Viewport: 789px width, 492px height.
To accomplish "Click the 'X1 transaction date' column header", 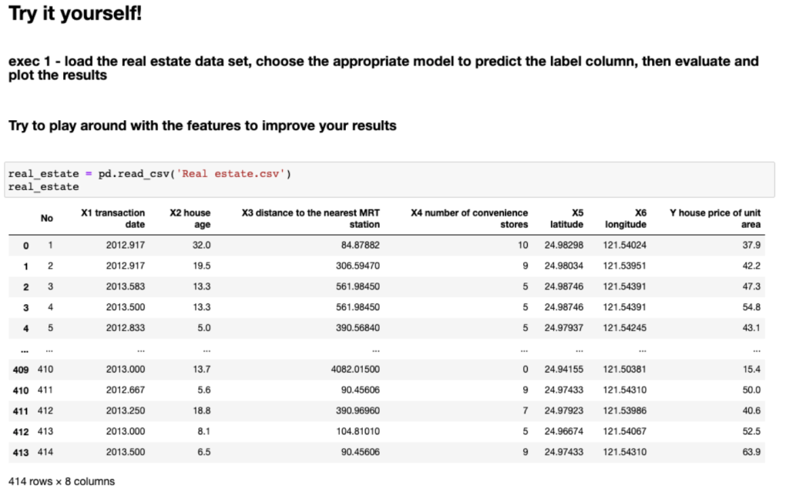I will point(113,218).
